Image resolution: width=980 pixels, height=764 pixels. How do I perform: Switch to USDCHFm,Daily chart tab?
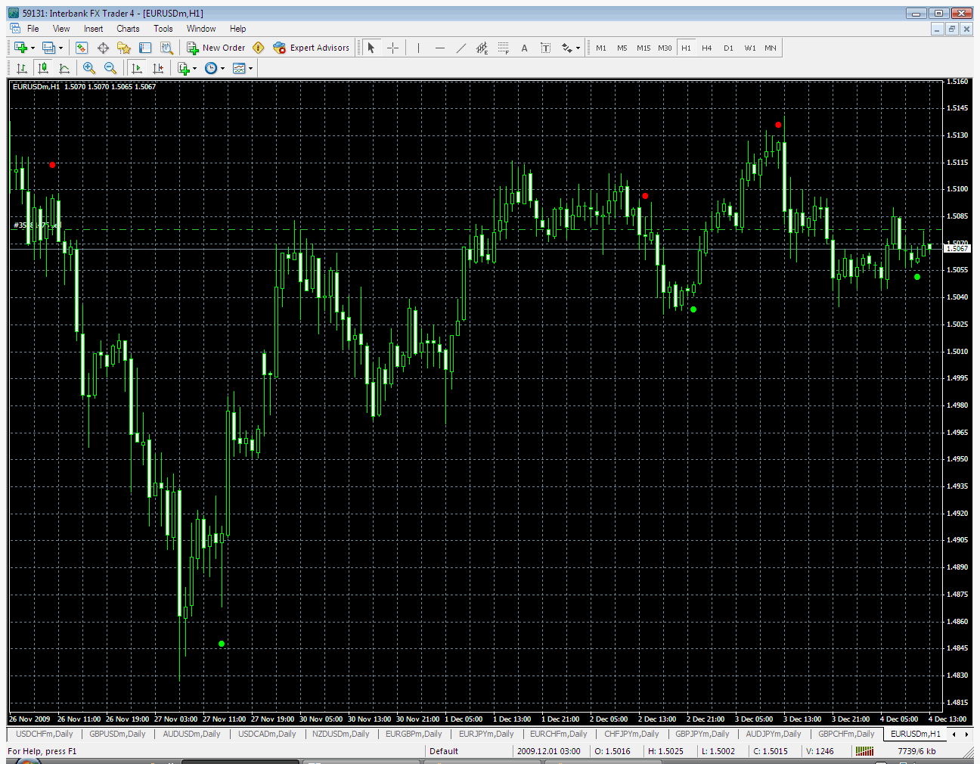pyautogui.click(x=45, y=734)
